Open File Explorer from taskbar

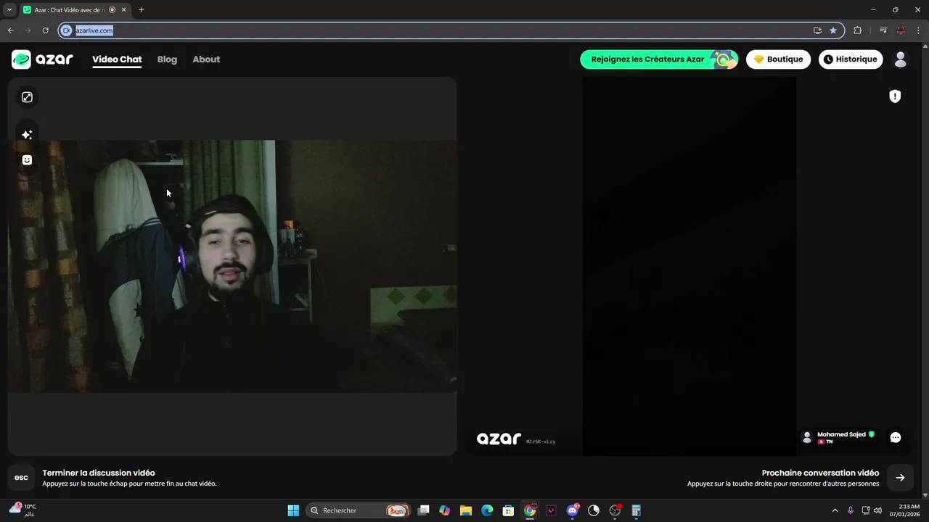point(466,510)
